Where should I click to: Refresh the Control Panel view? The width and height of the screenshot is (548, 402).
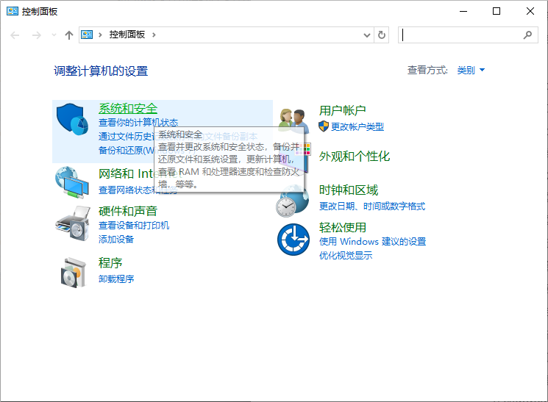point(382,35)
